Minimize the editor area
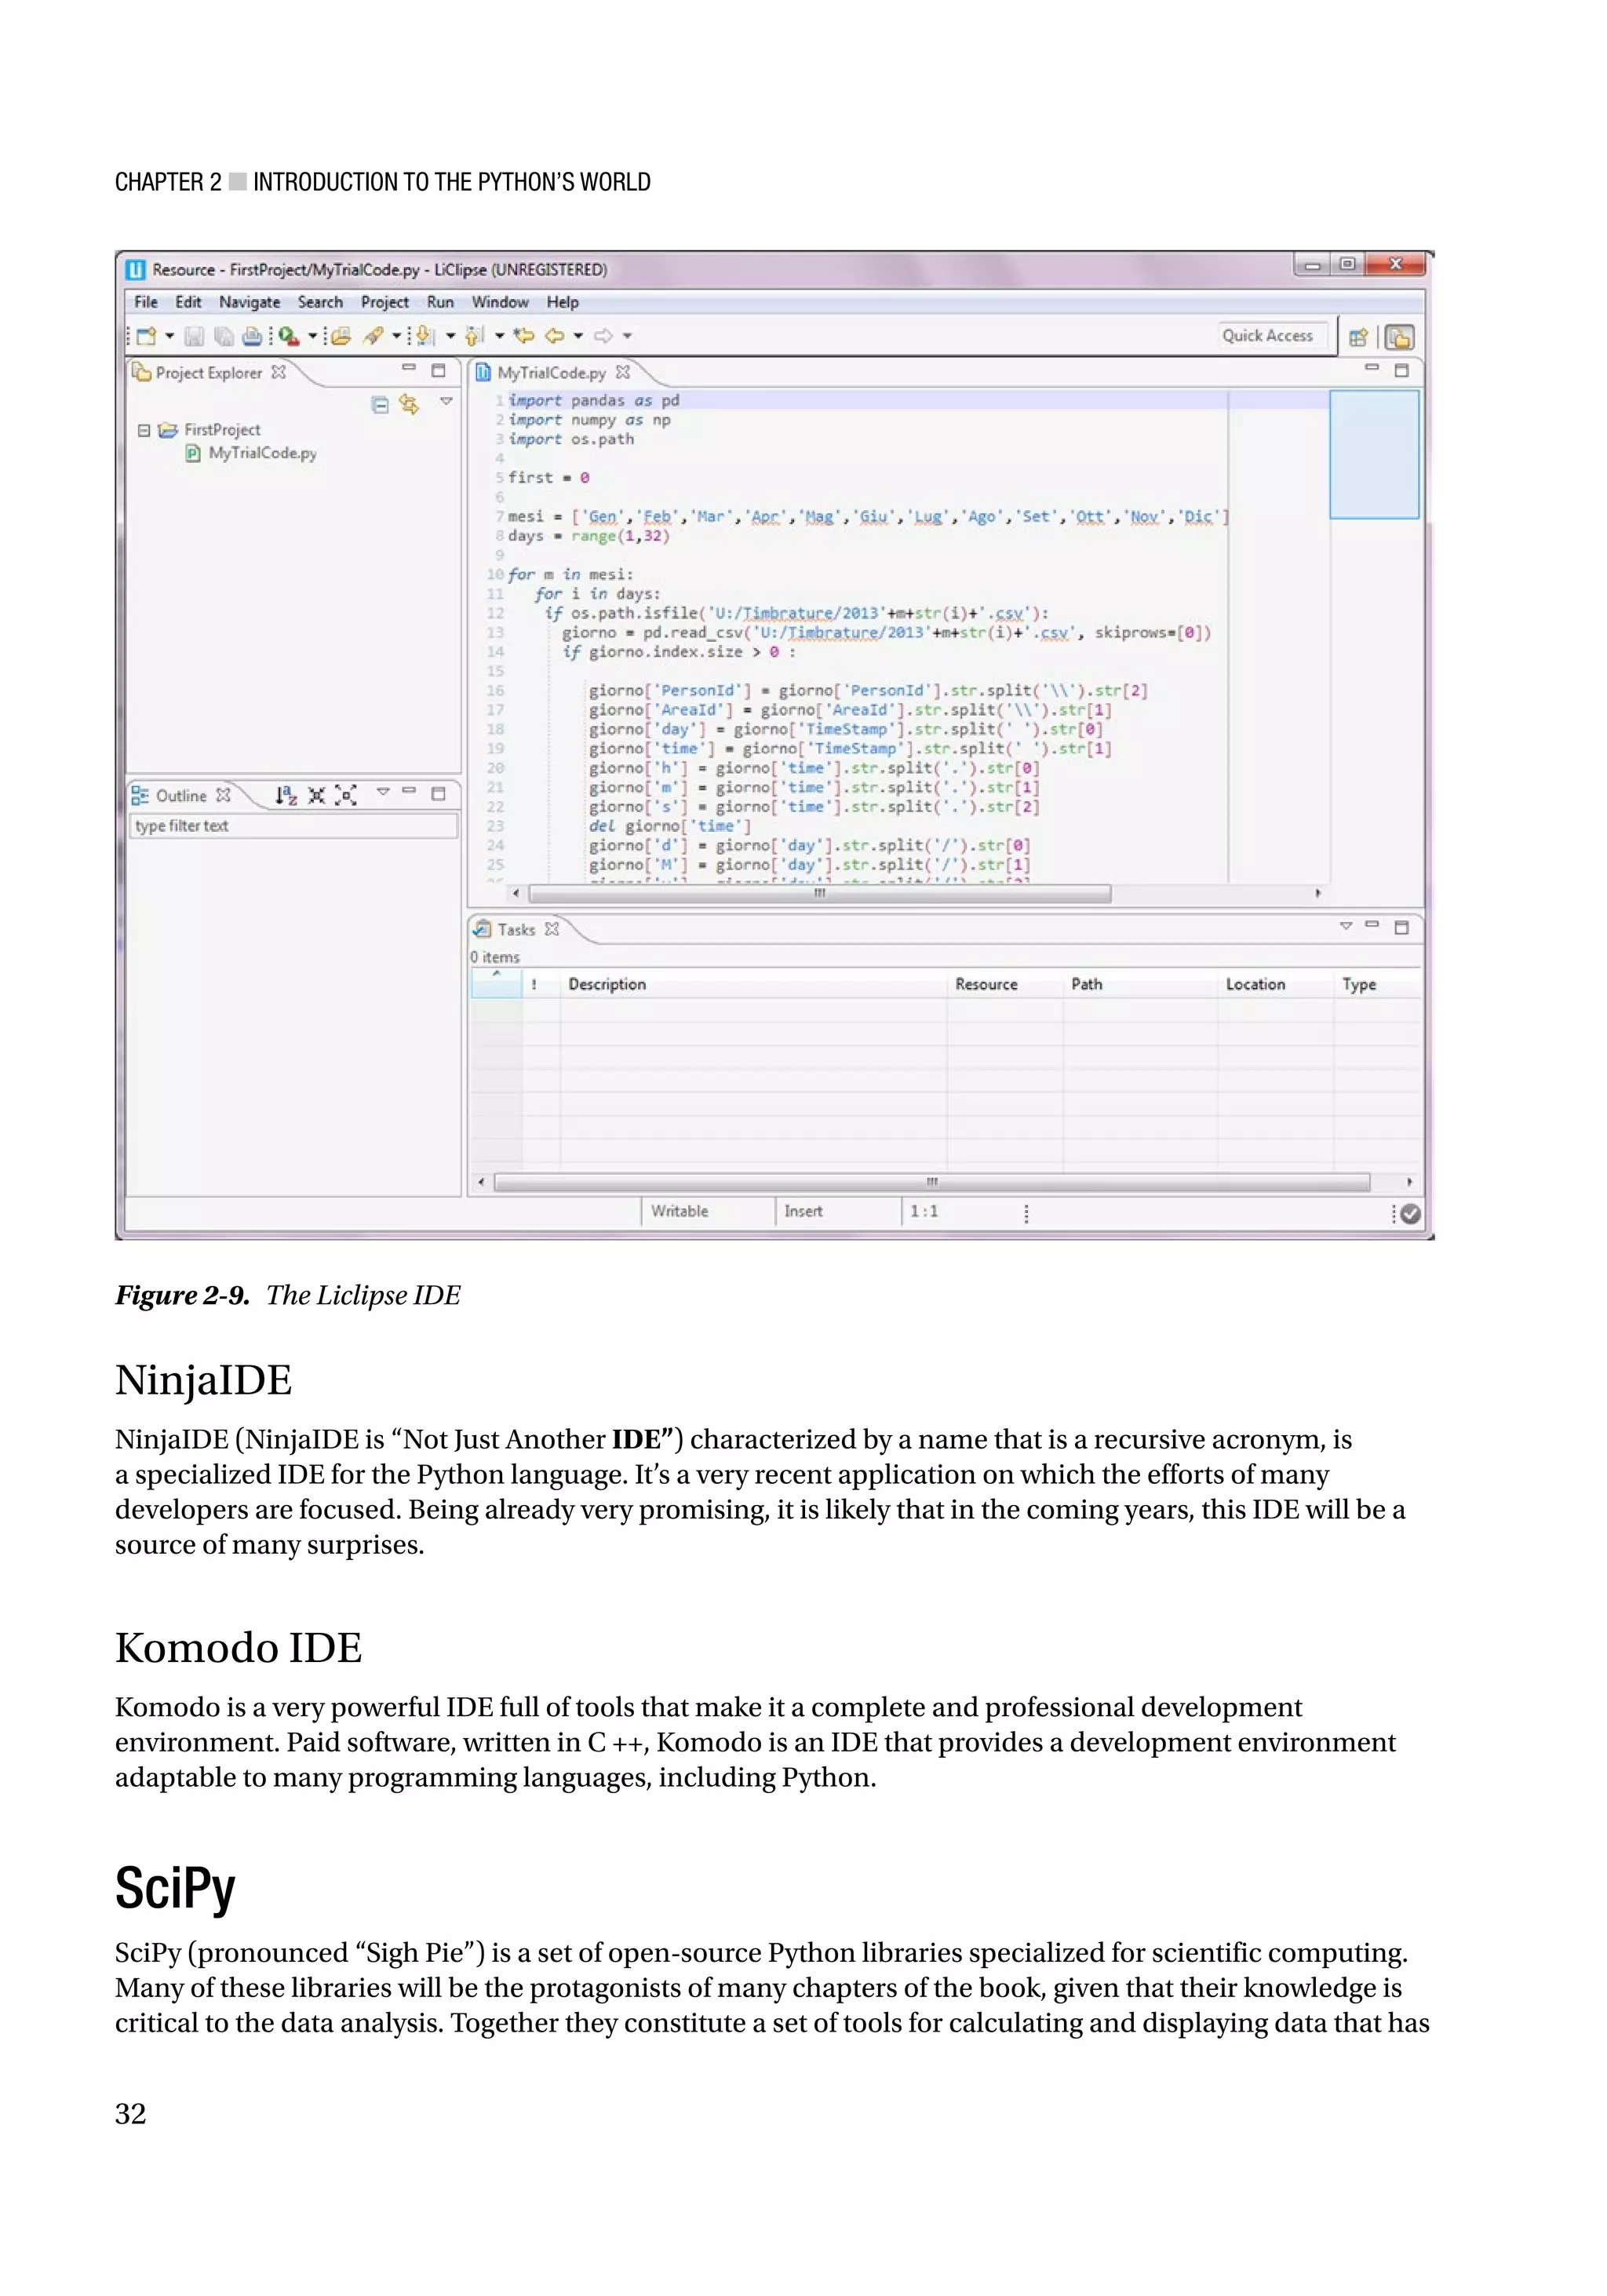This screenshot has width=1607, height=2296. click(x=1372, y=368)
